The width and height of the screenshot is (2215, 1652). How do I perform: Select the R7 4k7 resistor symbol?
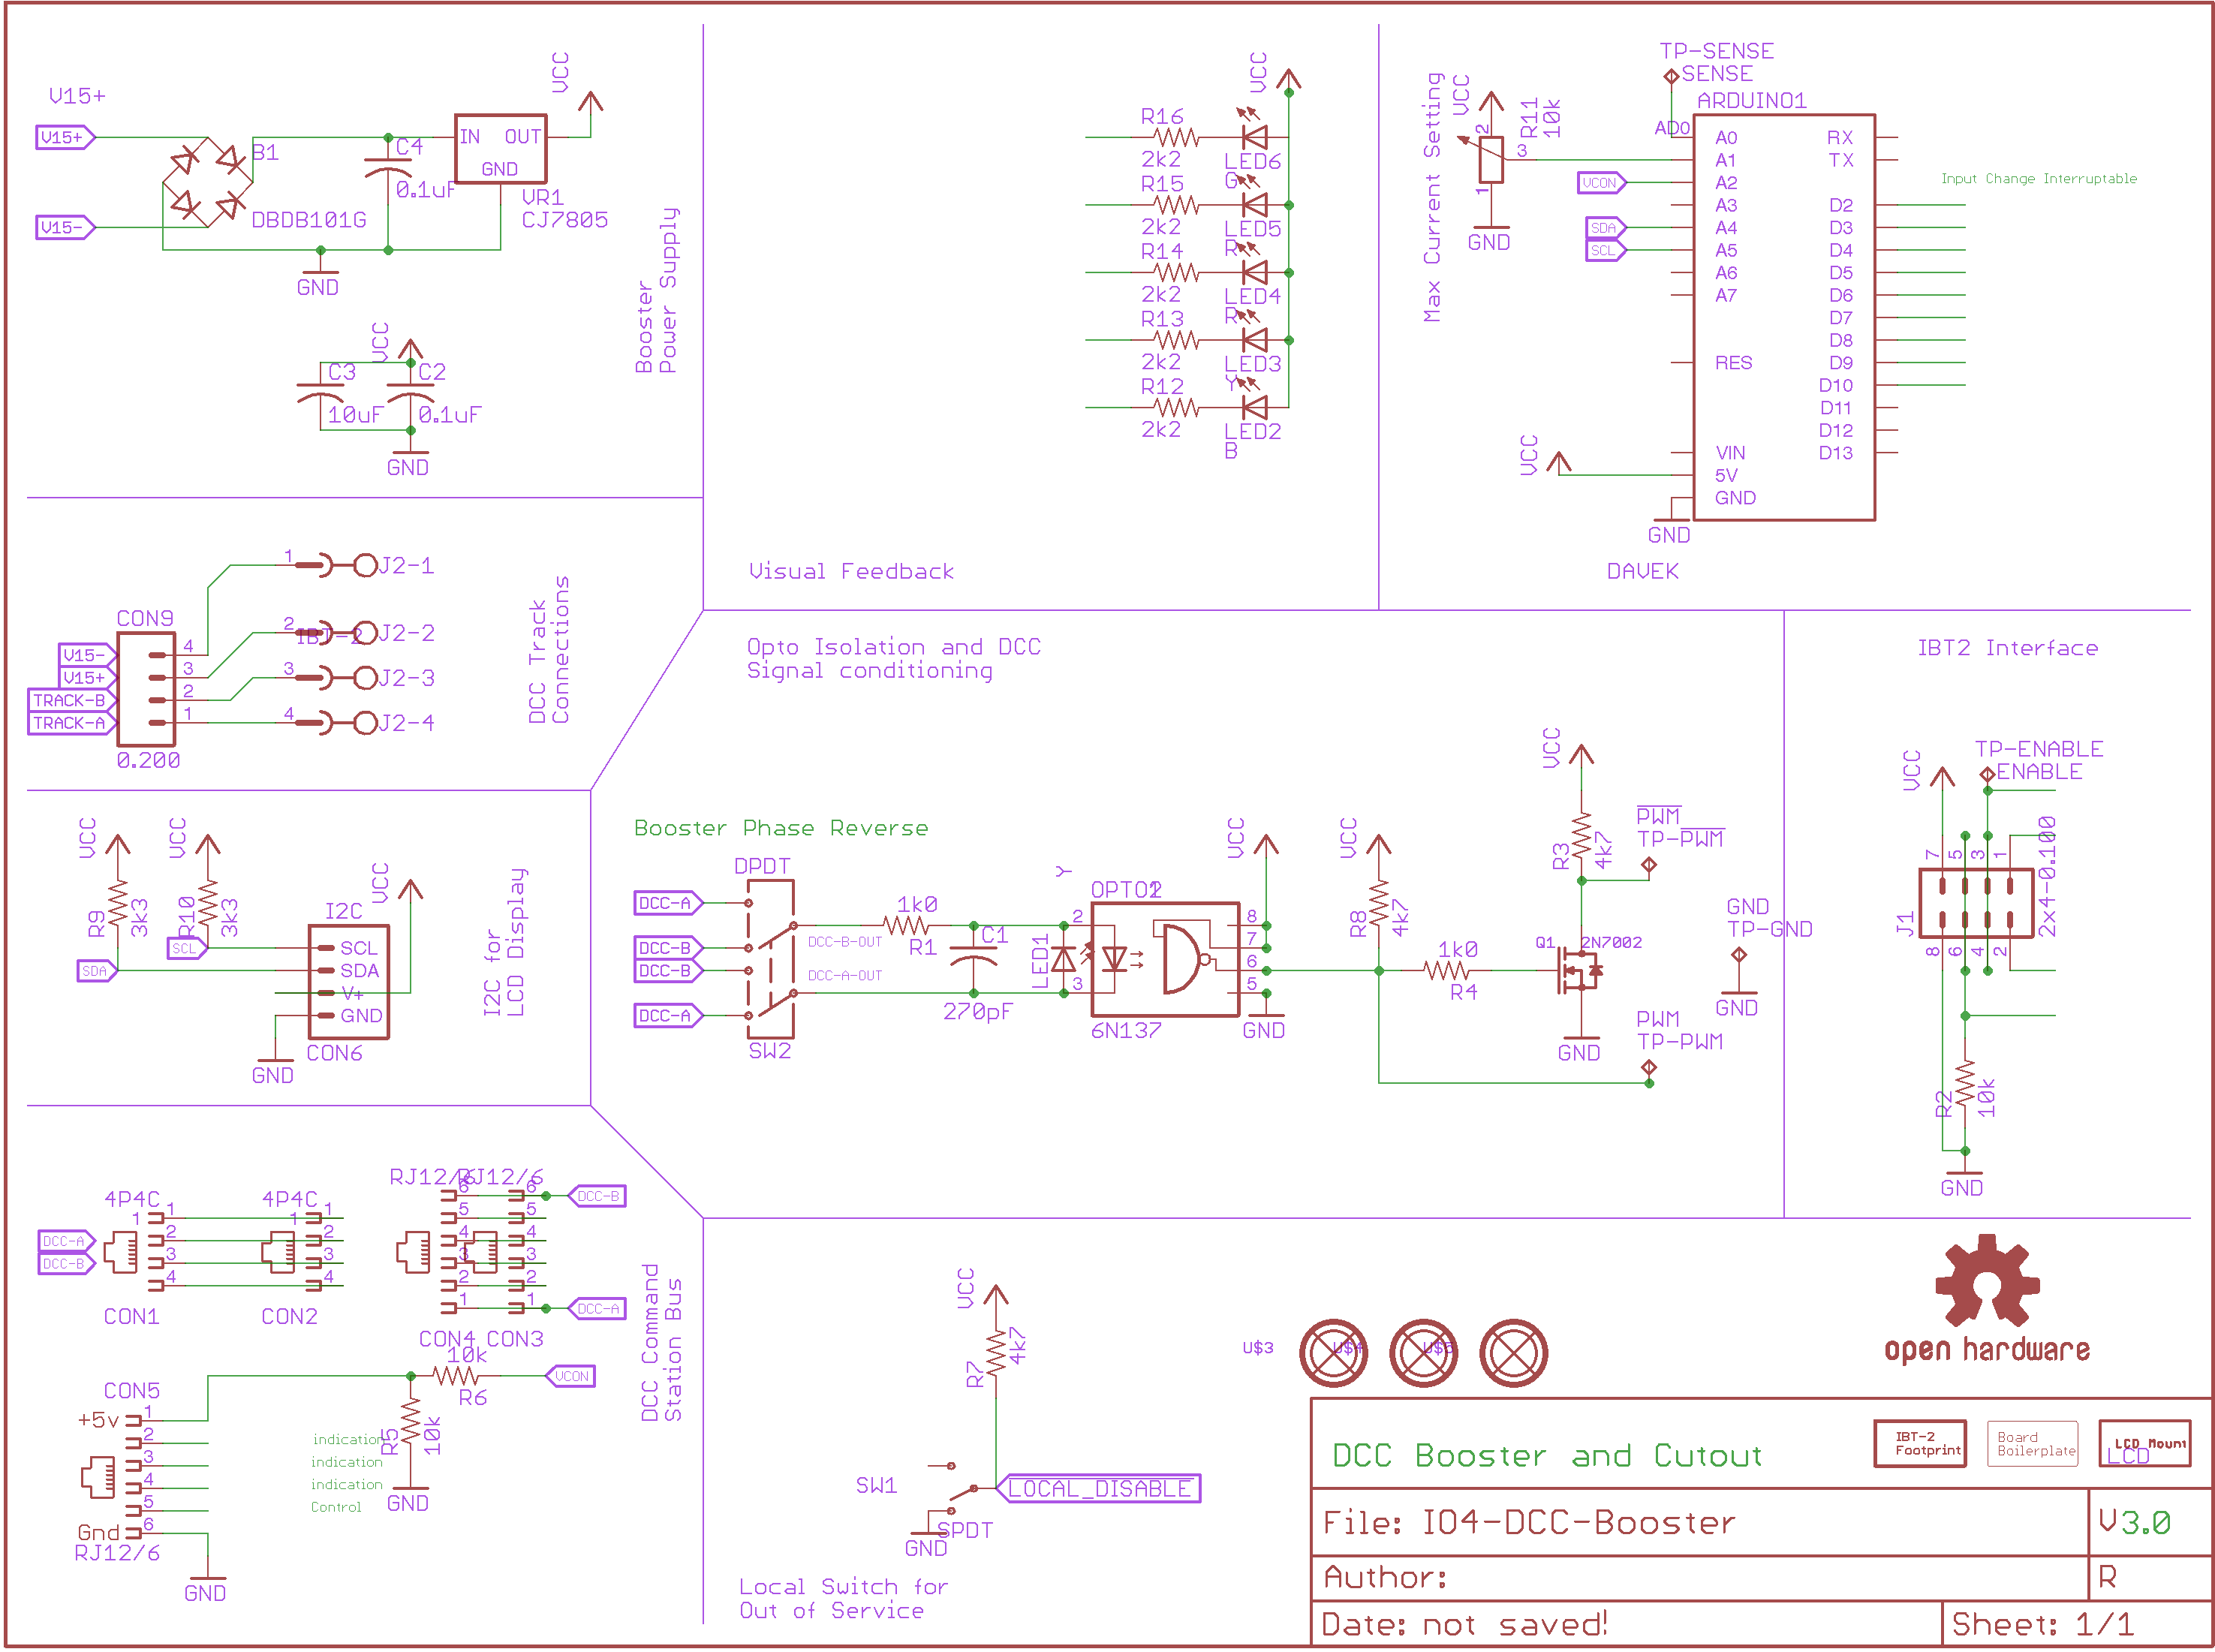point(996,1353)
